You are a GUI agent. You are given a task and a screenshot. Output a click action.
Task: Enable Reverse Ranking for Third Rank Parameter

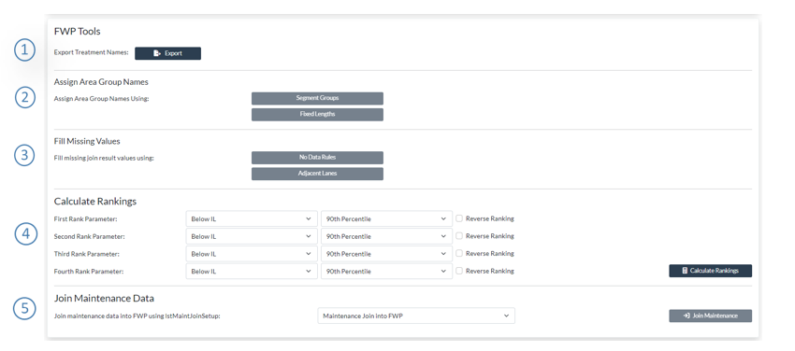click(x=459, y=253)
